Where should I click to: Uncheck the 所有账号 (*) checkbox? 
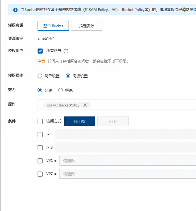pos(40,51)
